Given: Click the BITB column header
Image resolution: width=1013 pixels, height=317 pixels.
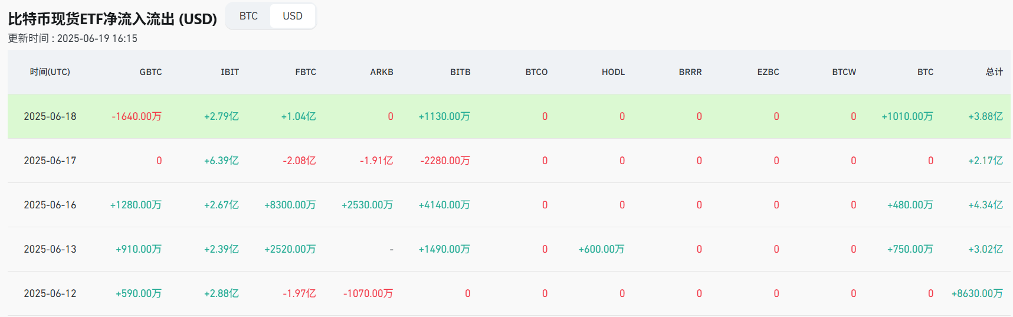Looking at the screenshot, I should point(460,72).
